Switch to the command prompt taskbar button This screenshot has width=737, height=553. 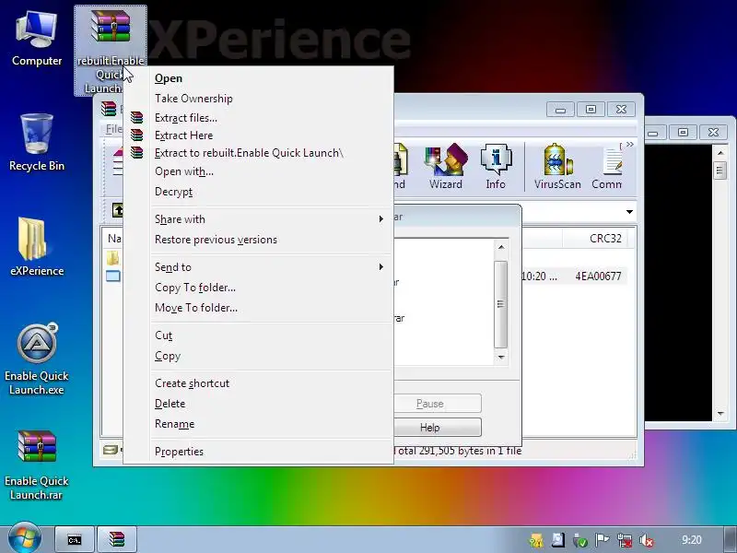[x=75, y=540]
